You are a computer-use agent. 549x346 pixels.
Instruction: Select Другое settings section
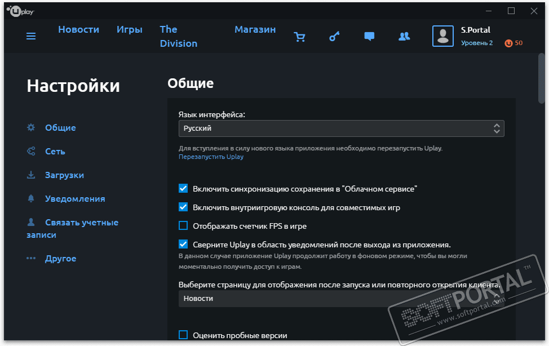tap(60, 259)
